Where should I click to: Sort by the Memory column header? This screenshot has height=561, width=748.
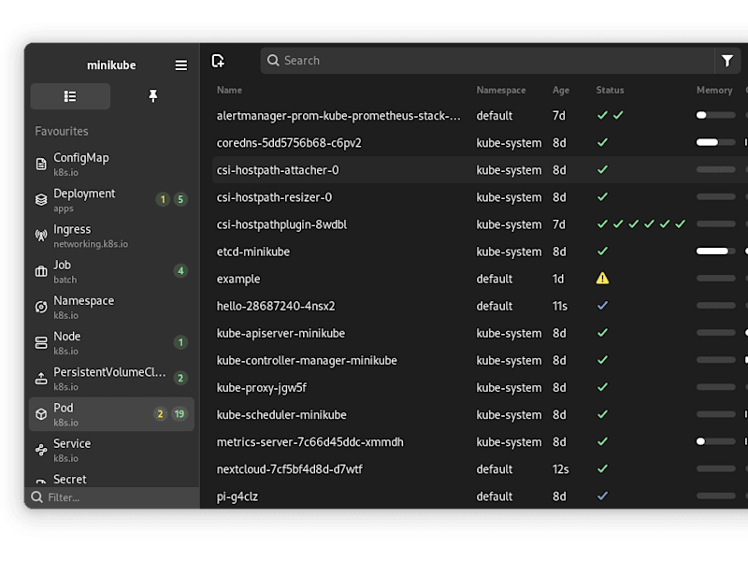[x=714, y=90]
